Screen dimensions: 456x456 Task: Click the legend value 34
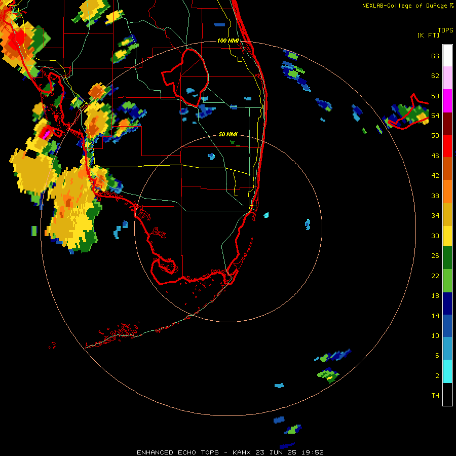[x=435, y=215]
